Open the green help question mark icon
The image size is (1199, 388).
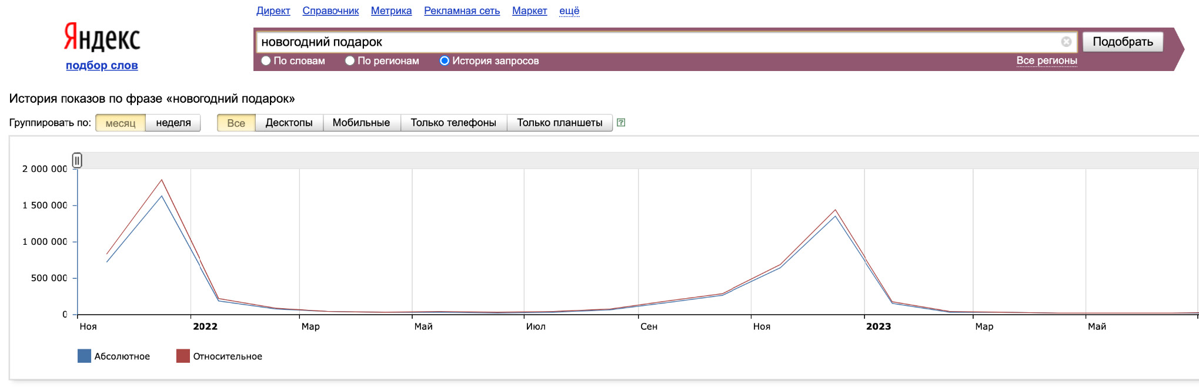pos(621,123)
